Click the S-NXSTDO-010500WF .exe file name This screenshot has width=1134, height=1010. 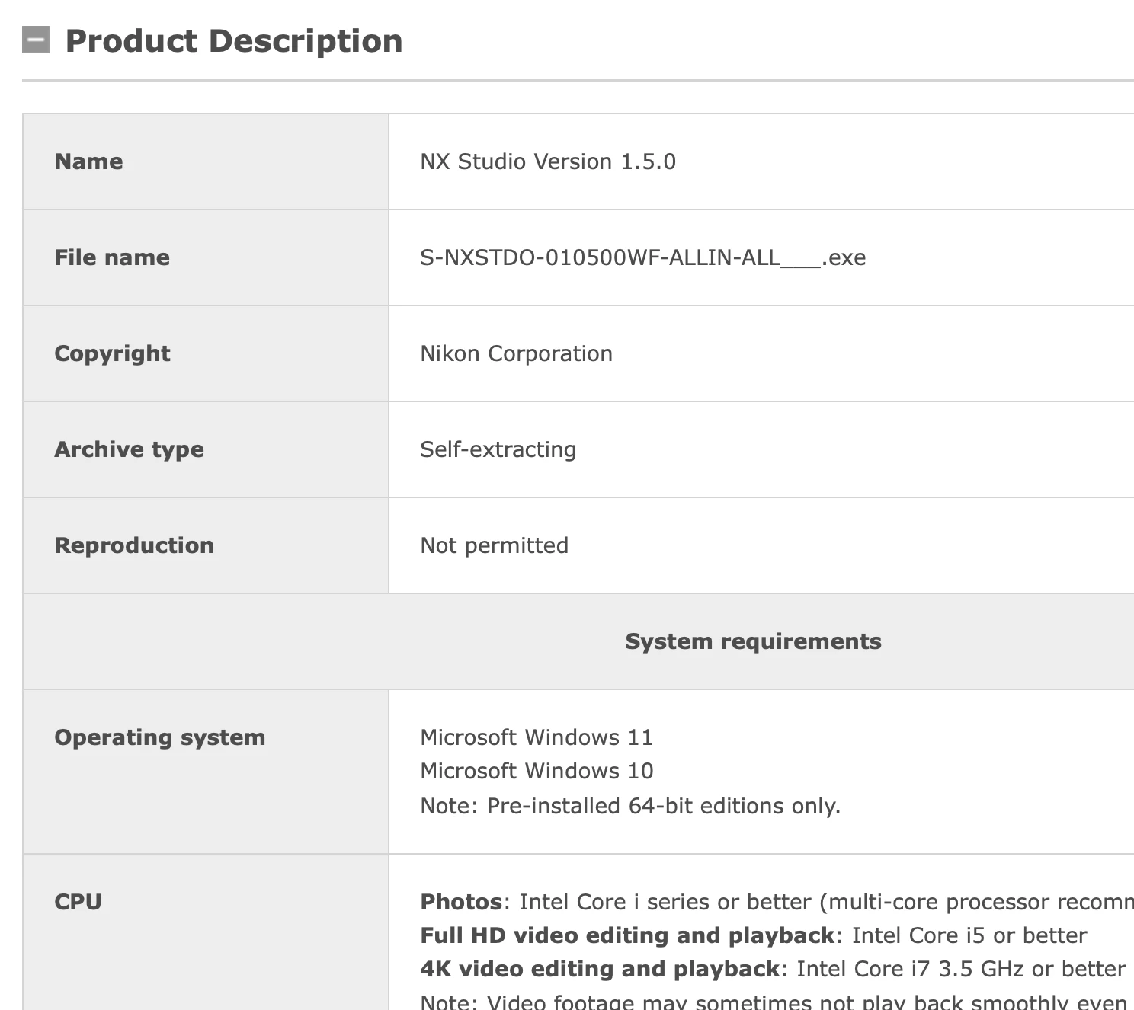pos(642,257)
